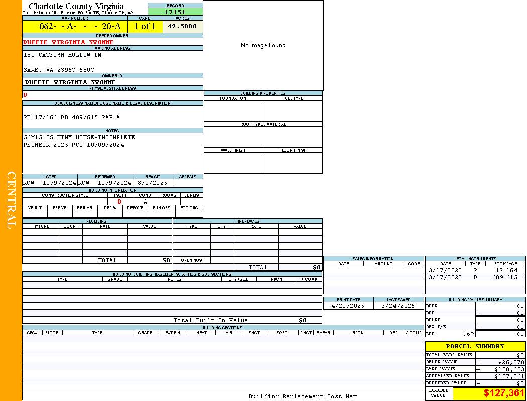Click the card '1 of 1' field

[145, 27]
